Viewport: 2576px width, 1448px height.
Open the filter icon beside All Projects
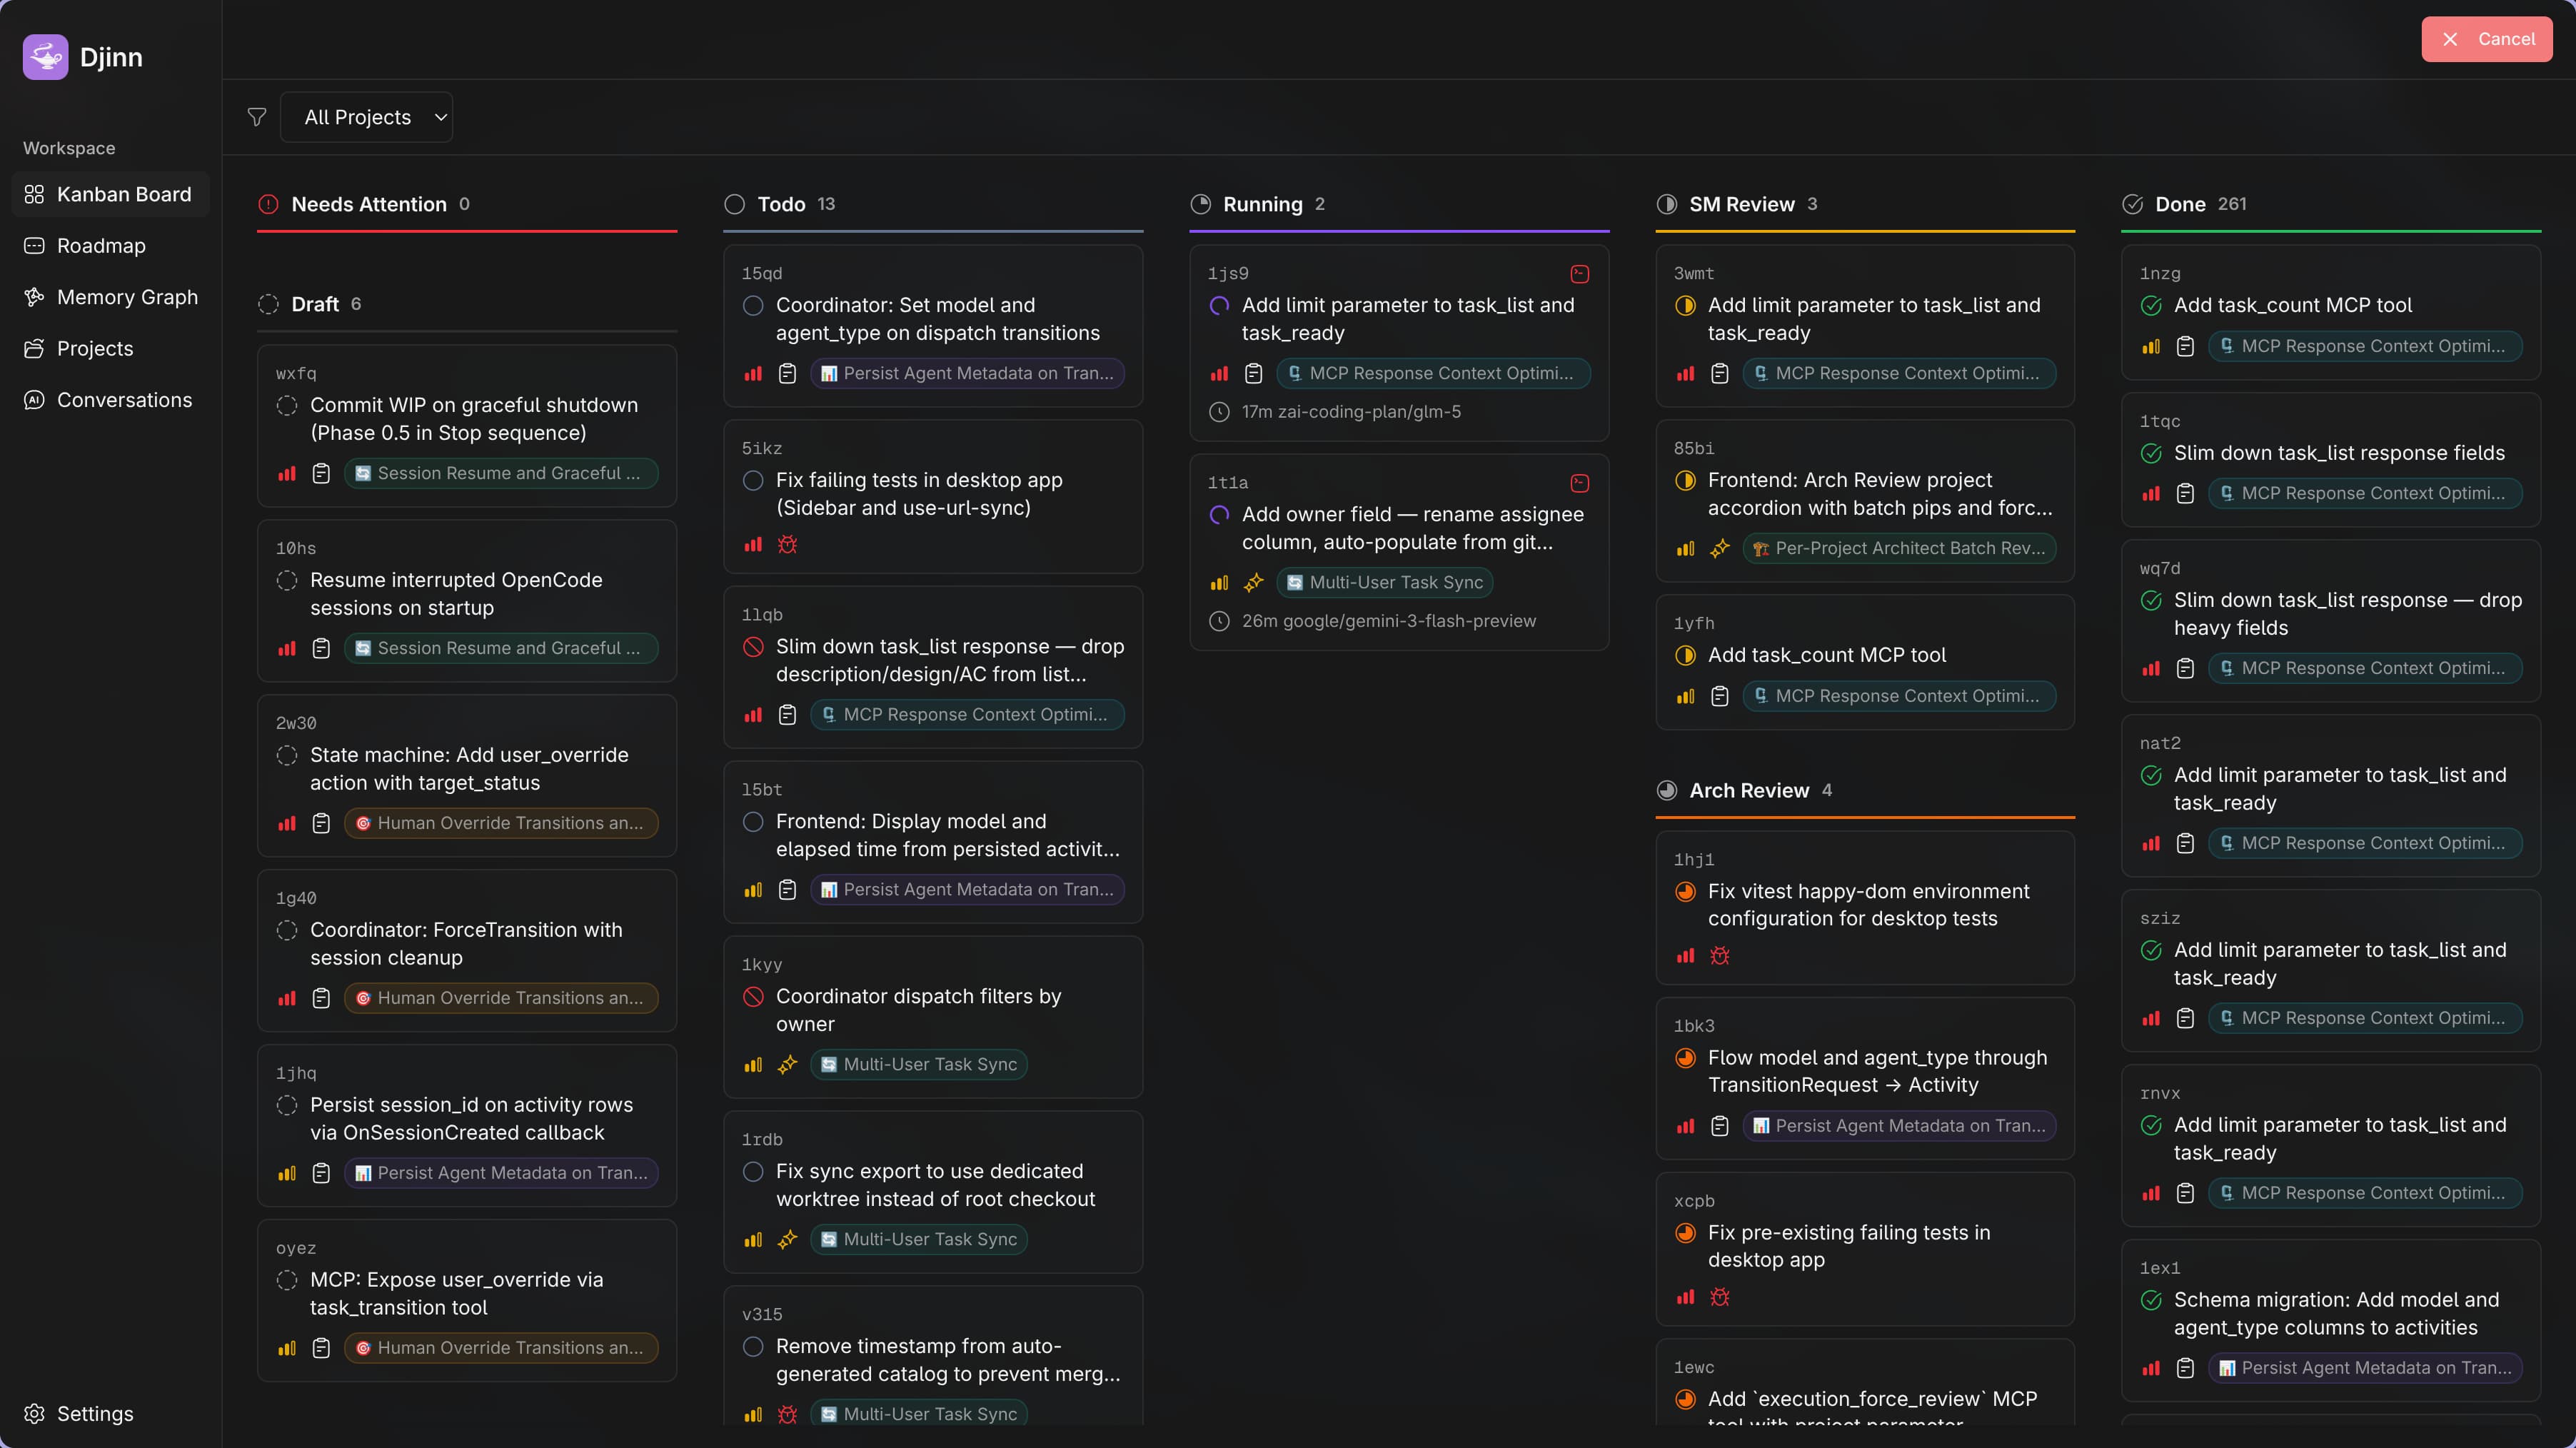click(x=256, y=117)
